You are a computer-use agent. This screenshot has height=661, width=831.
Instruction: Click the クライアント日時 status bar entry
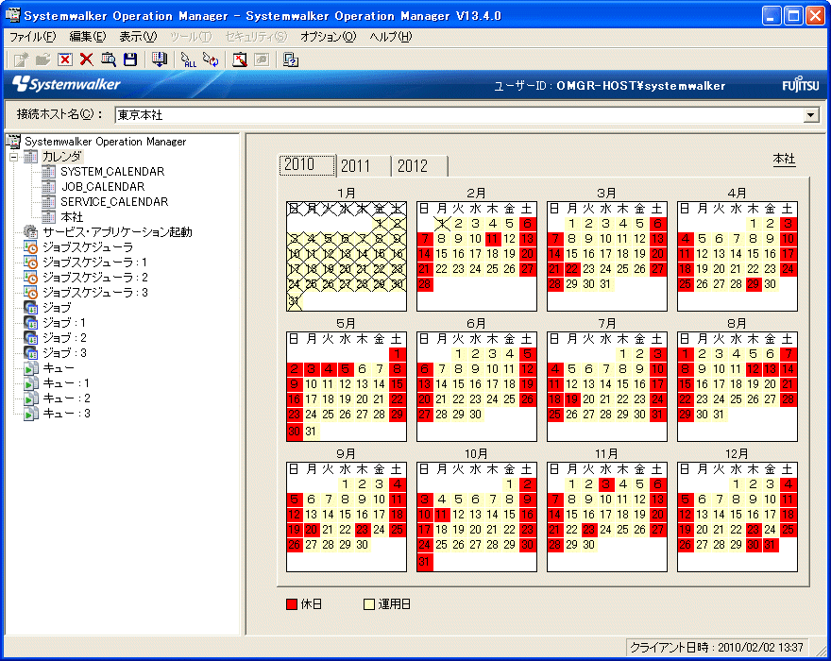pos(717,647)
